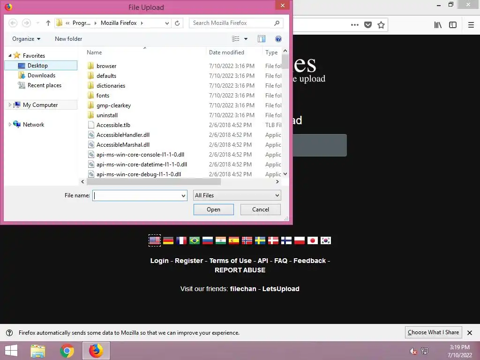Show the preview pane icon

(262, 39)
